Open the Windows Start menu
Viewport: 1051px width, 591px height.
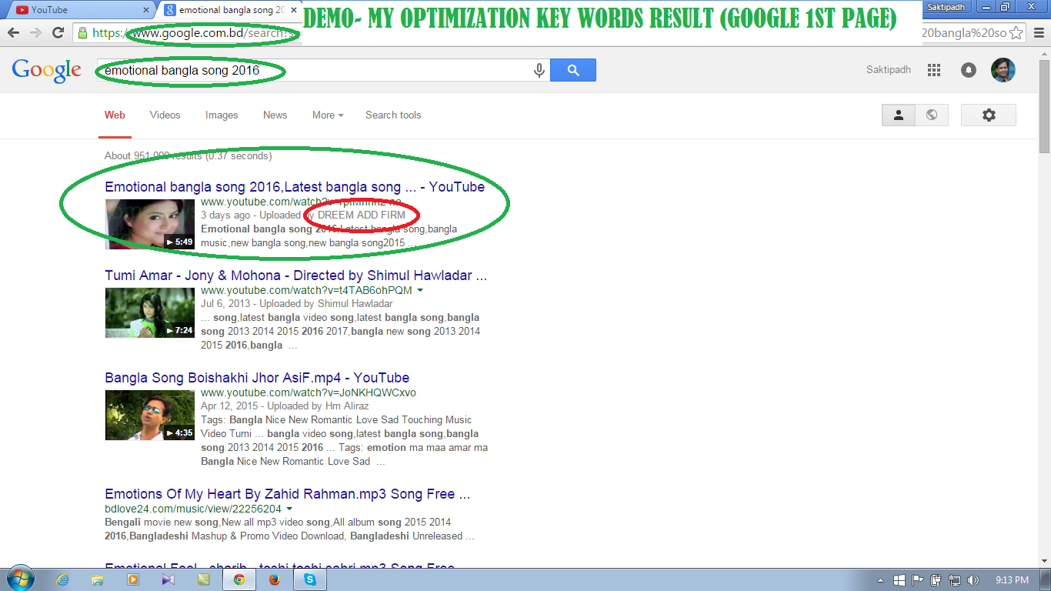(x=19, y=579)
